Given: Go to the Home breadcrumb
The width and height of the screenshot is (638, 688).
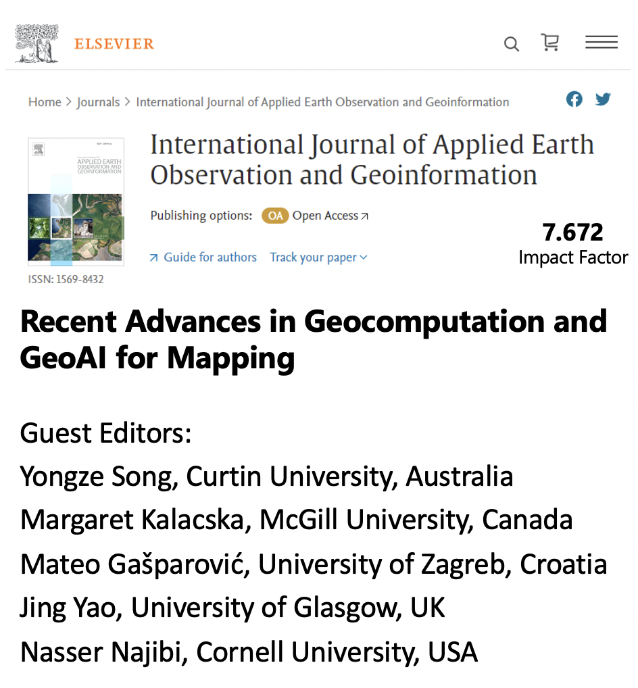Looking at the screenshot, I should 45,102.
